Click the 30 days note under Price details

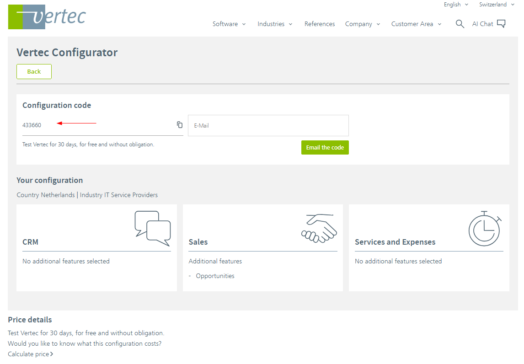pos(86,333)
